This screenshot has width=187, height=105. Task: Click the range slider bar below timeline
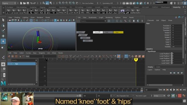pyautogui.click(x=57, y=96)
